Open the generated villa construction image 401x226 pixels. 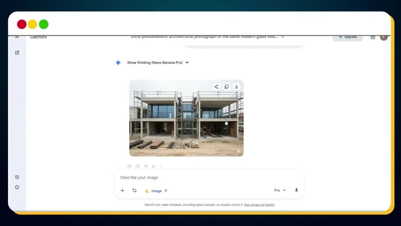pyautogui.click(x=186, y=118)
